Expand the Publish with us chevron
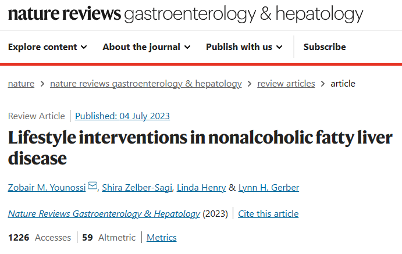 [x=279, y=47]
